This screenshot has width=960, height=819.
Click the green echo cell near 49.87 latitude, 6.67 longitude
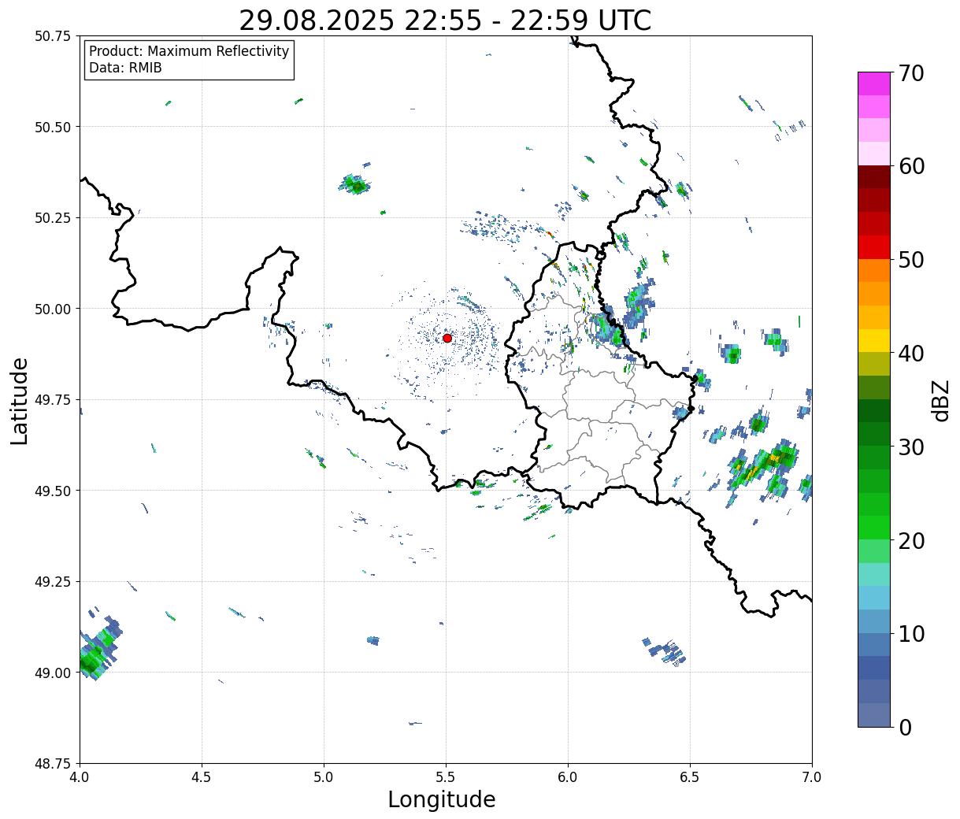click(732, 354)
